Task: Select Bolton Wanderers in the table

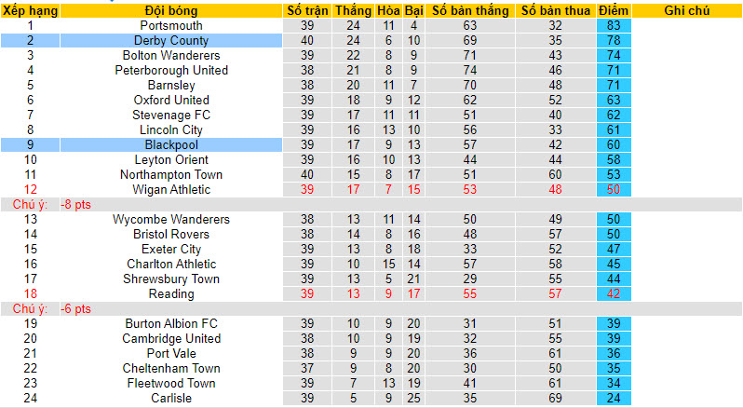Action: pyautogui.click(x=170, y=56)
